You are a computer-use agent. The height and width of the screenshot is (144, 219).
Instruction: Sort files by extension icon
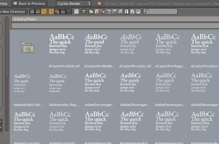57,12
